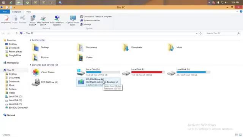This screenshot has height=137, width=243.
Task: Click Map network drive icon
Action: point(43,19)
